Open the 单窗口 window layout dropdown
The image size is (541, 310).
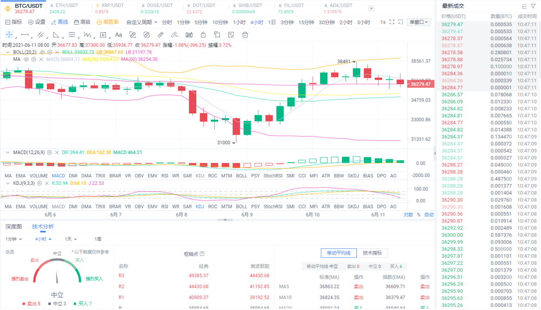click(x=418, y=22)
